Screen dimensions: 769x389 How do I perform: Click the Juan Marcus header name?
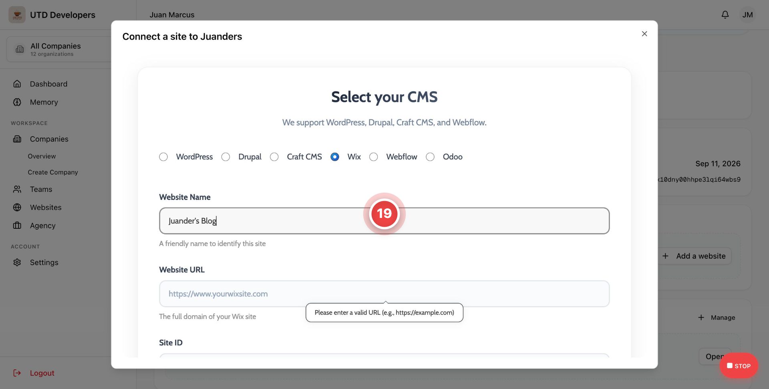(172, 15)
